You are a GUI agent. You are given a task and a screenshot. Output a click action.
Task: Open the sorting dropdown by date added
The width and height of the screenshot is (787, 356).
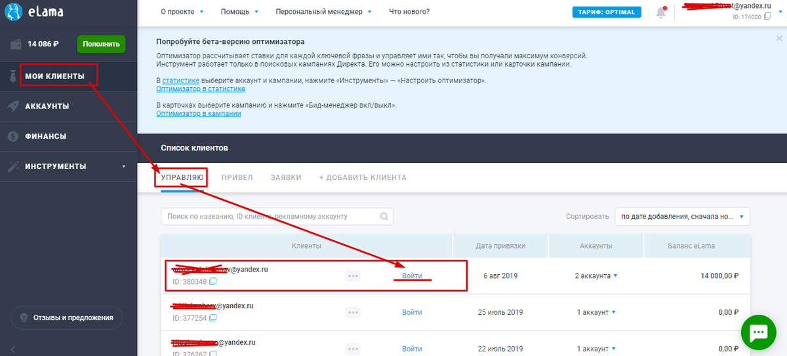[x=682, y=216]
